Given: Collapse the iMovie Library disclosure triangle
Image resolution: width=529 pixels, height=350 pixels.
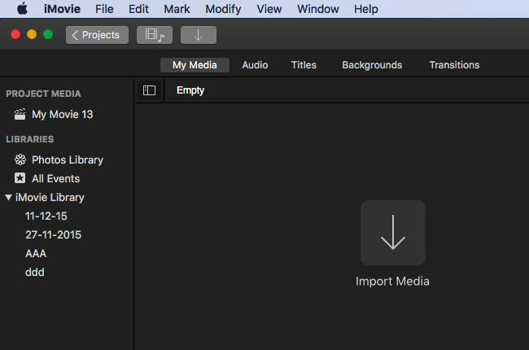Looking at the screenshot, I should click(8, 198).
